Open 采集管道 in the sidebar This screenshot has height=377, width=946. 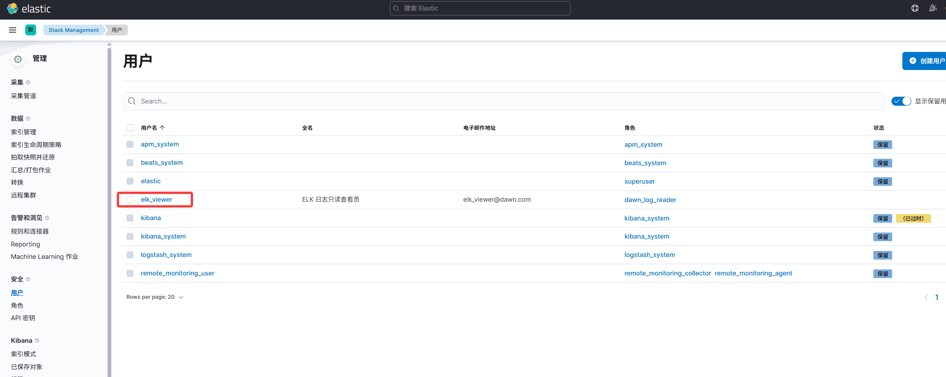[x=24, y=96]
